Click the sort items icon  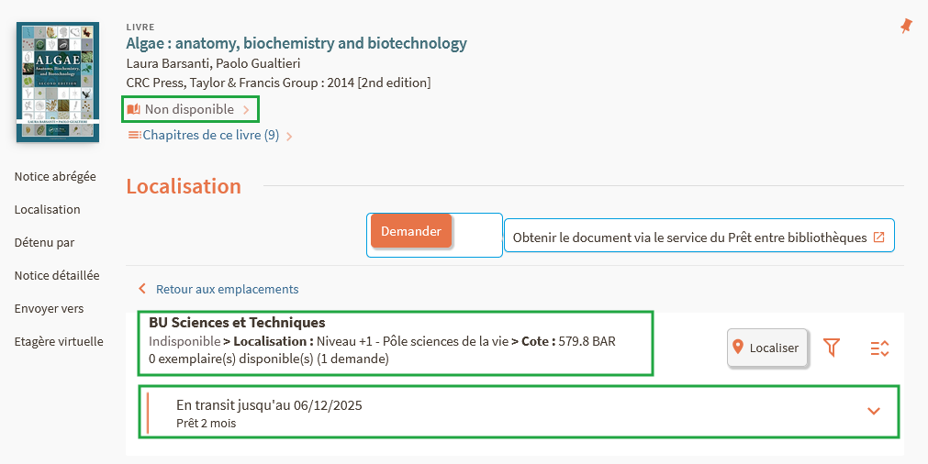[879, 348]
